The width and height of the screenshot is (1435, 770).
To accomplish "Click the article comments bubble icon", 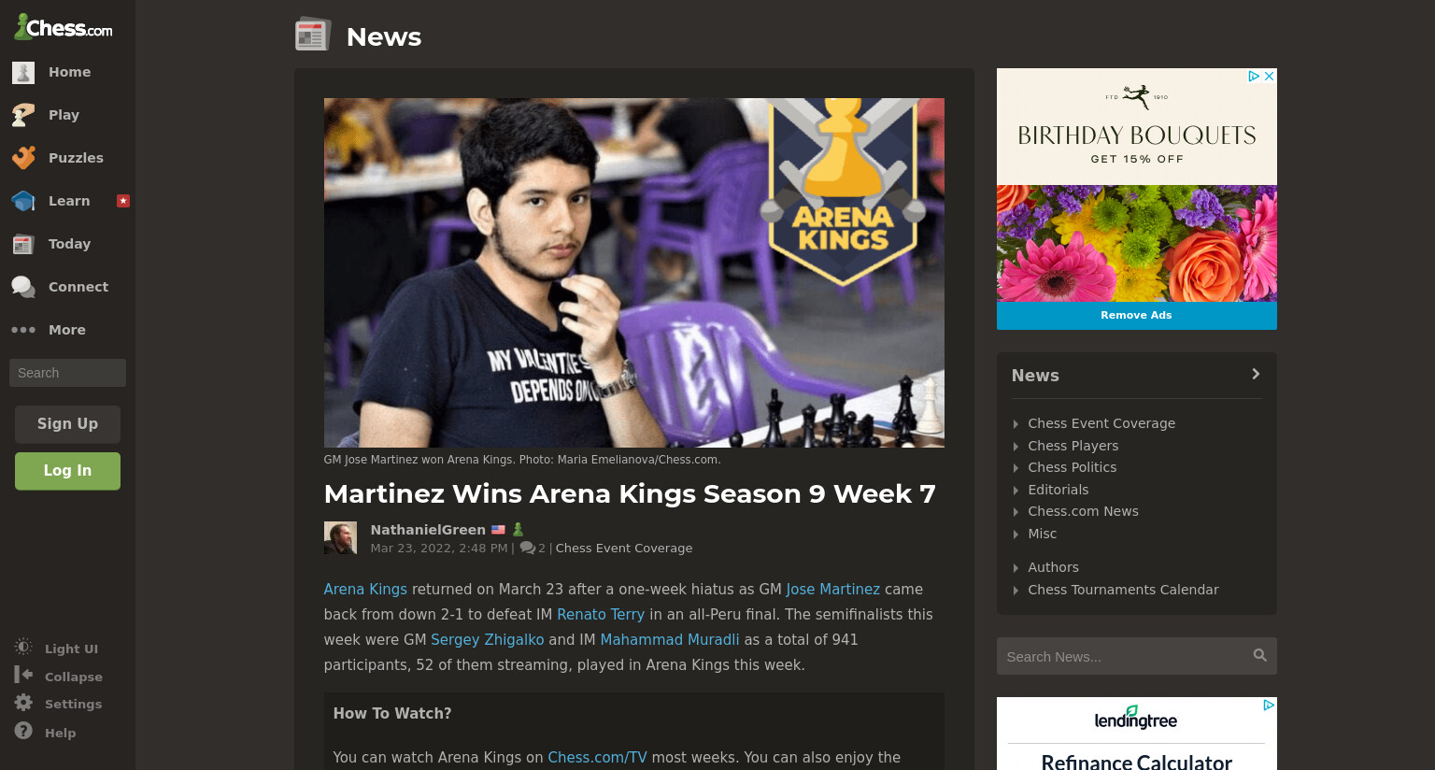I will click(527, 548).
